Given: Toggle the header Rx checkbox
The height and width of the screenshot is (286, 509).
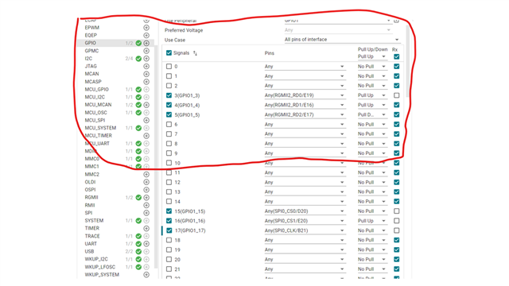Looking at the screenshot, I should [x=396, y=56].
